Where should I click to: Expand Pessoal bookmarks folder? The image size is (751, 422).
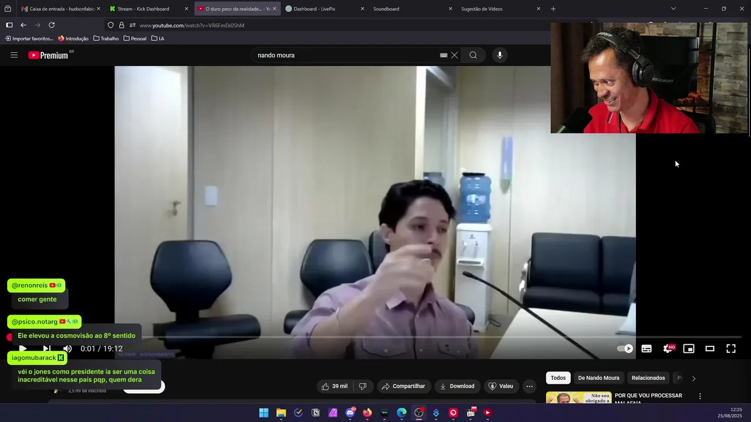click(135, 39)
